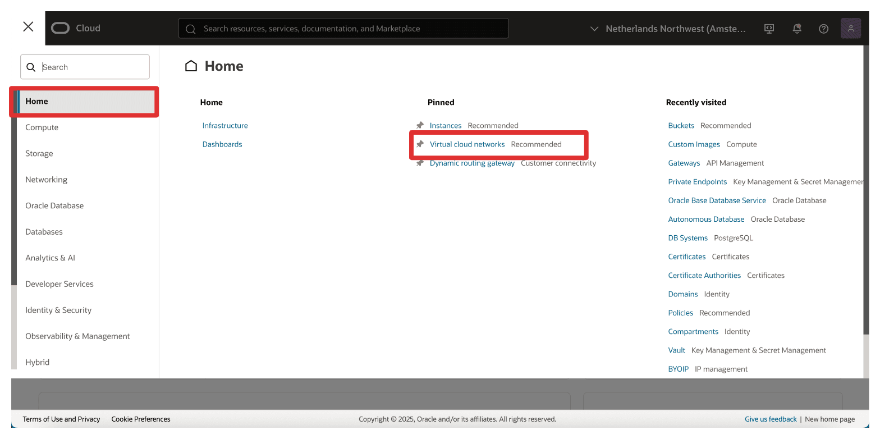Screen dimensions: 880x439
Task: Click Give us feedback in the footer
Action: tap(771, 419)
